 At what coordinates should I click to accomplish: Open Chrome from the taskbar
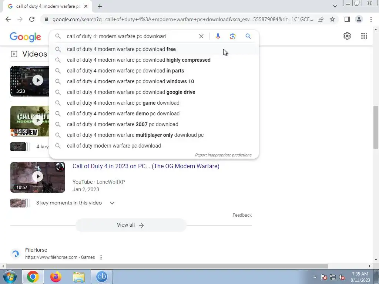(33, 277)
